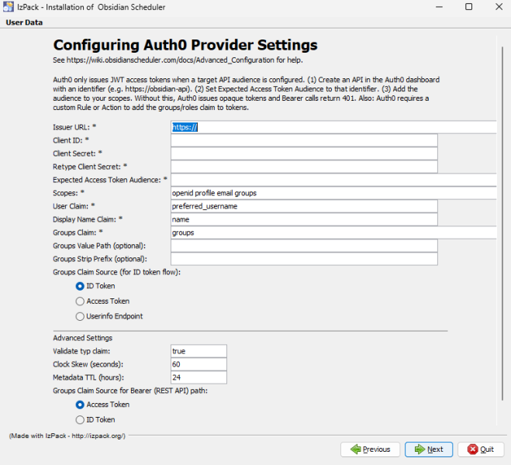Click the 'Groups Claim Source for Bearer' label

coord(130,391)
